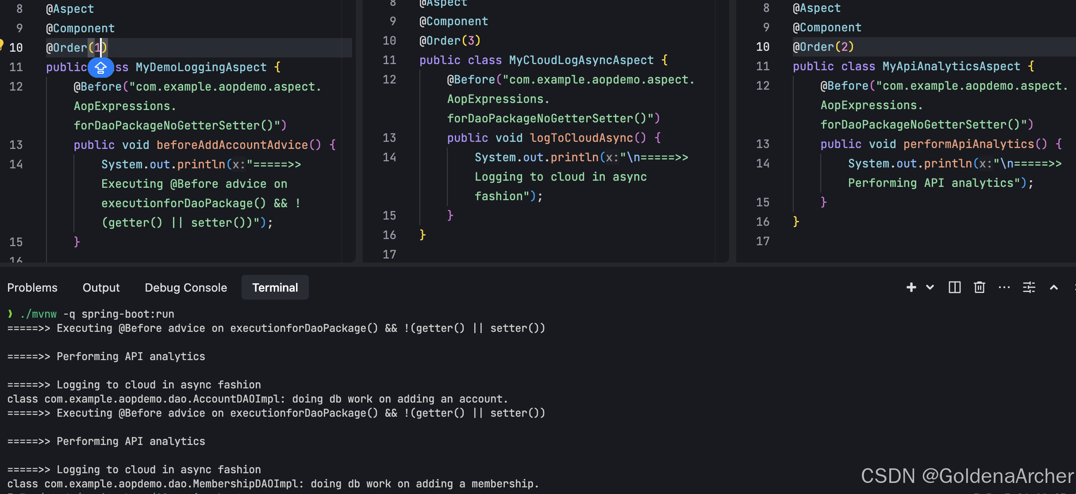Click the ./mvnw command in the terminal

(x=38, y=314)
